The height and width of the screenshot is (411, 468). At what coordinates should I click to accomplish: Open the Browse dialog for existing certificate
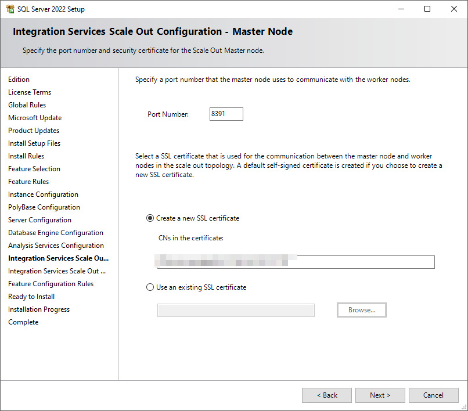pos(361,309)
